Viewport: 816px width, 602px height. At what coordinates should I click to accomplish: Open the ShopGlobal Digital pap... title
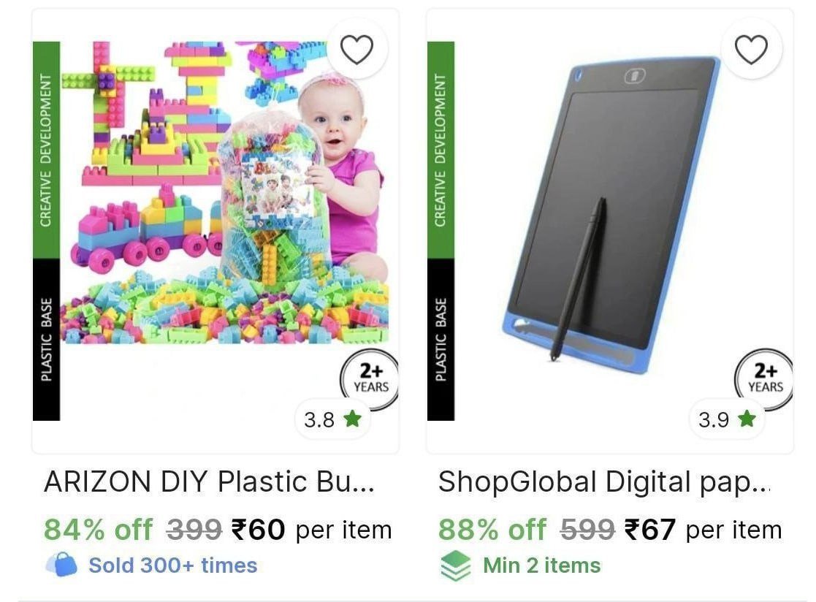[604, 481]
